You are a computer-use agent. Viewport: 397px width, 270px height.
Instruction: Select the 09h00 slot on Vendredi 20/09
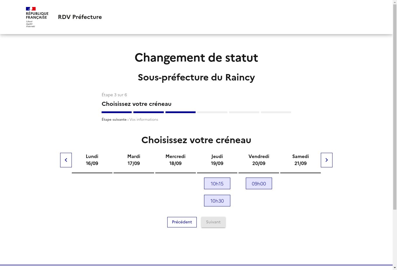point(259,183)
